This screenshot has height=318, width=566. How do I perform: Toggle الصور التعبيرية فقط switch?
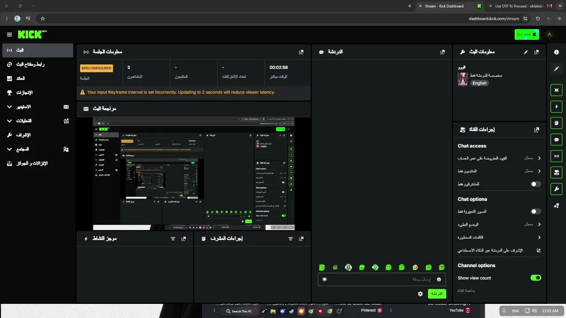click(535, 212)
